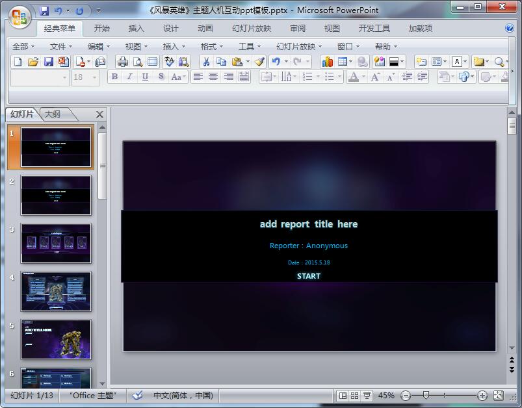Click zoom out minus button
522x408 pixels.
[x=405, y=396]
